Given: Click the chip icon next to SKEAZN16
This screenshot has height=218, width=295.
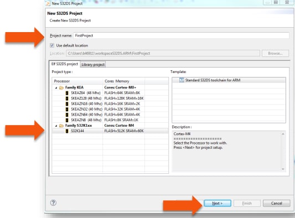Looking at the screenshot, I should pos(67,104).
